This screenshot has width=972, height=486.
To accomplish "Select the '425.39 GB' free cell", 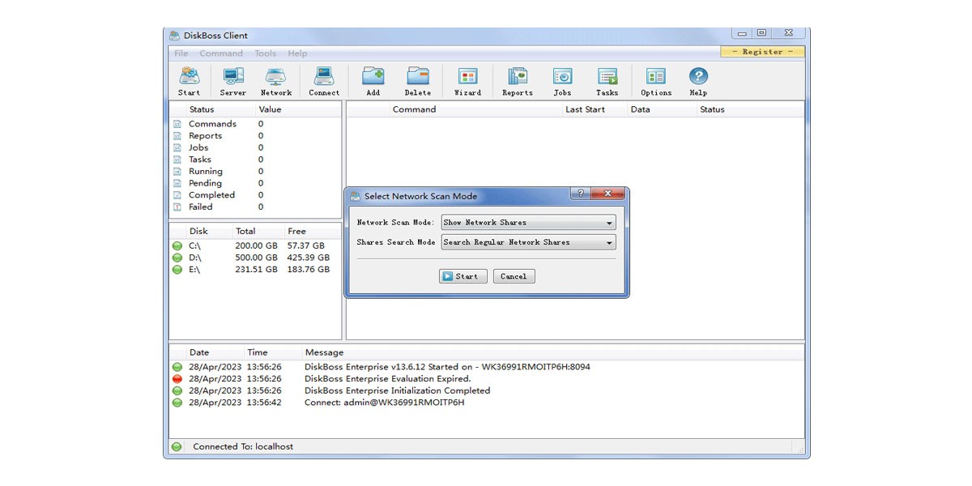I will [x=309, y=258].
